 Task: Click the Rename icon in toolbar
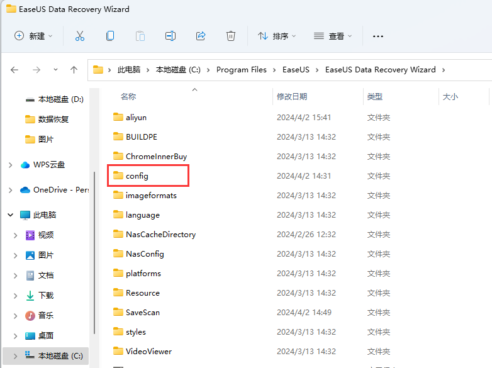click(171, 36)
